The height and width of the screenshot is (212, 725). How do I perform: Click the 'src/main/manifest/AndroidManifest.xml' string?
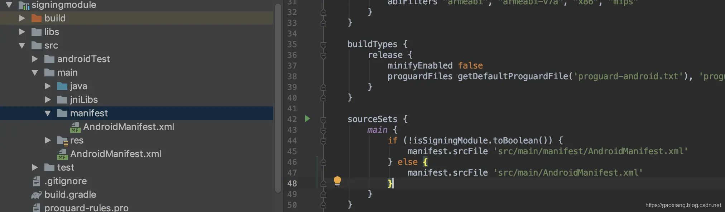(590, 151)
